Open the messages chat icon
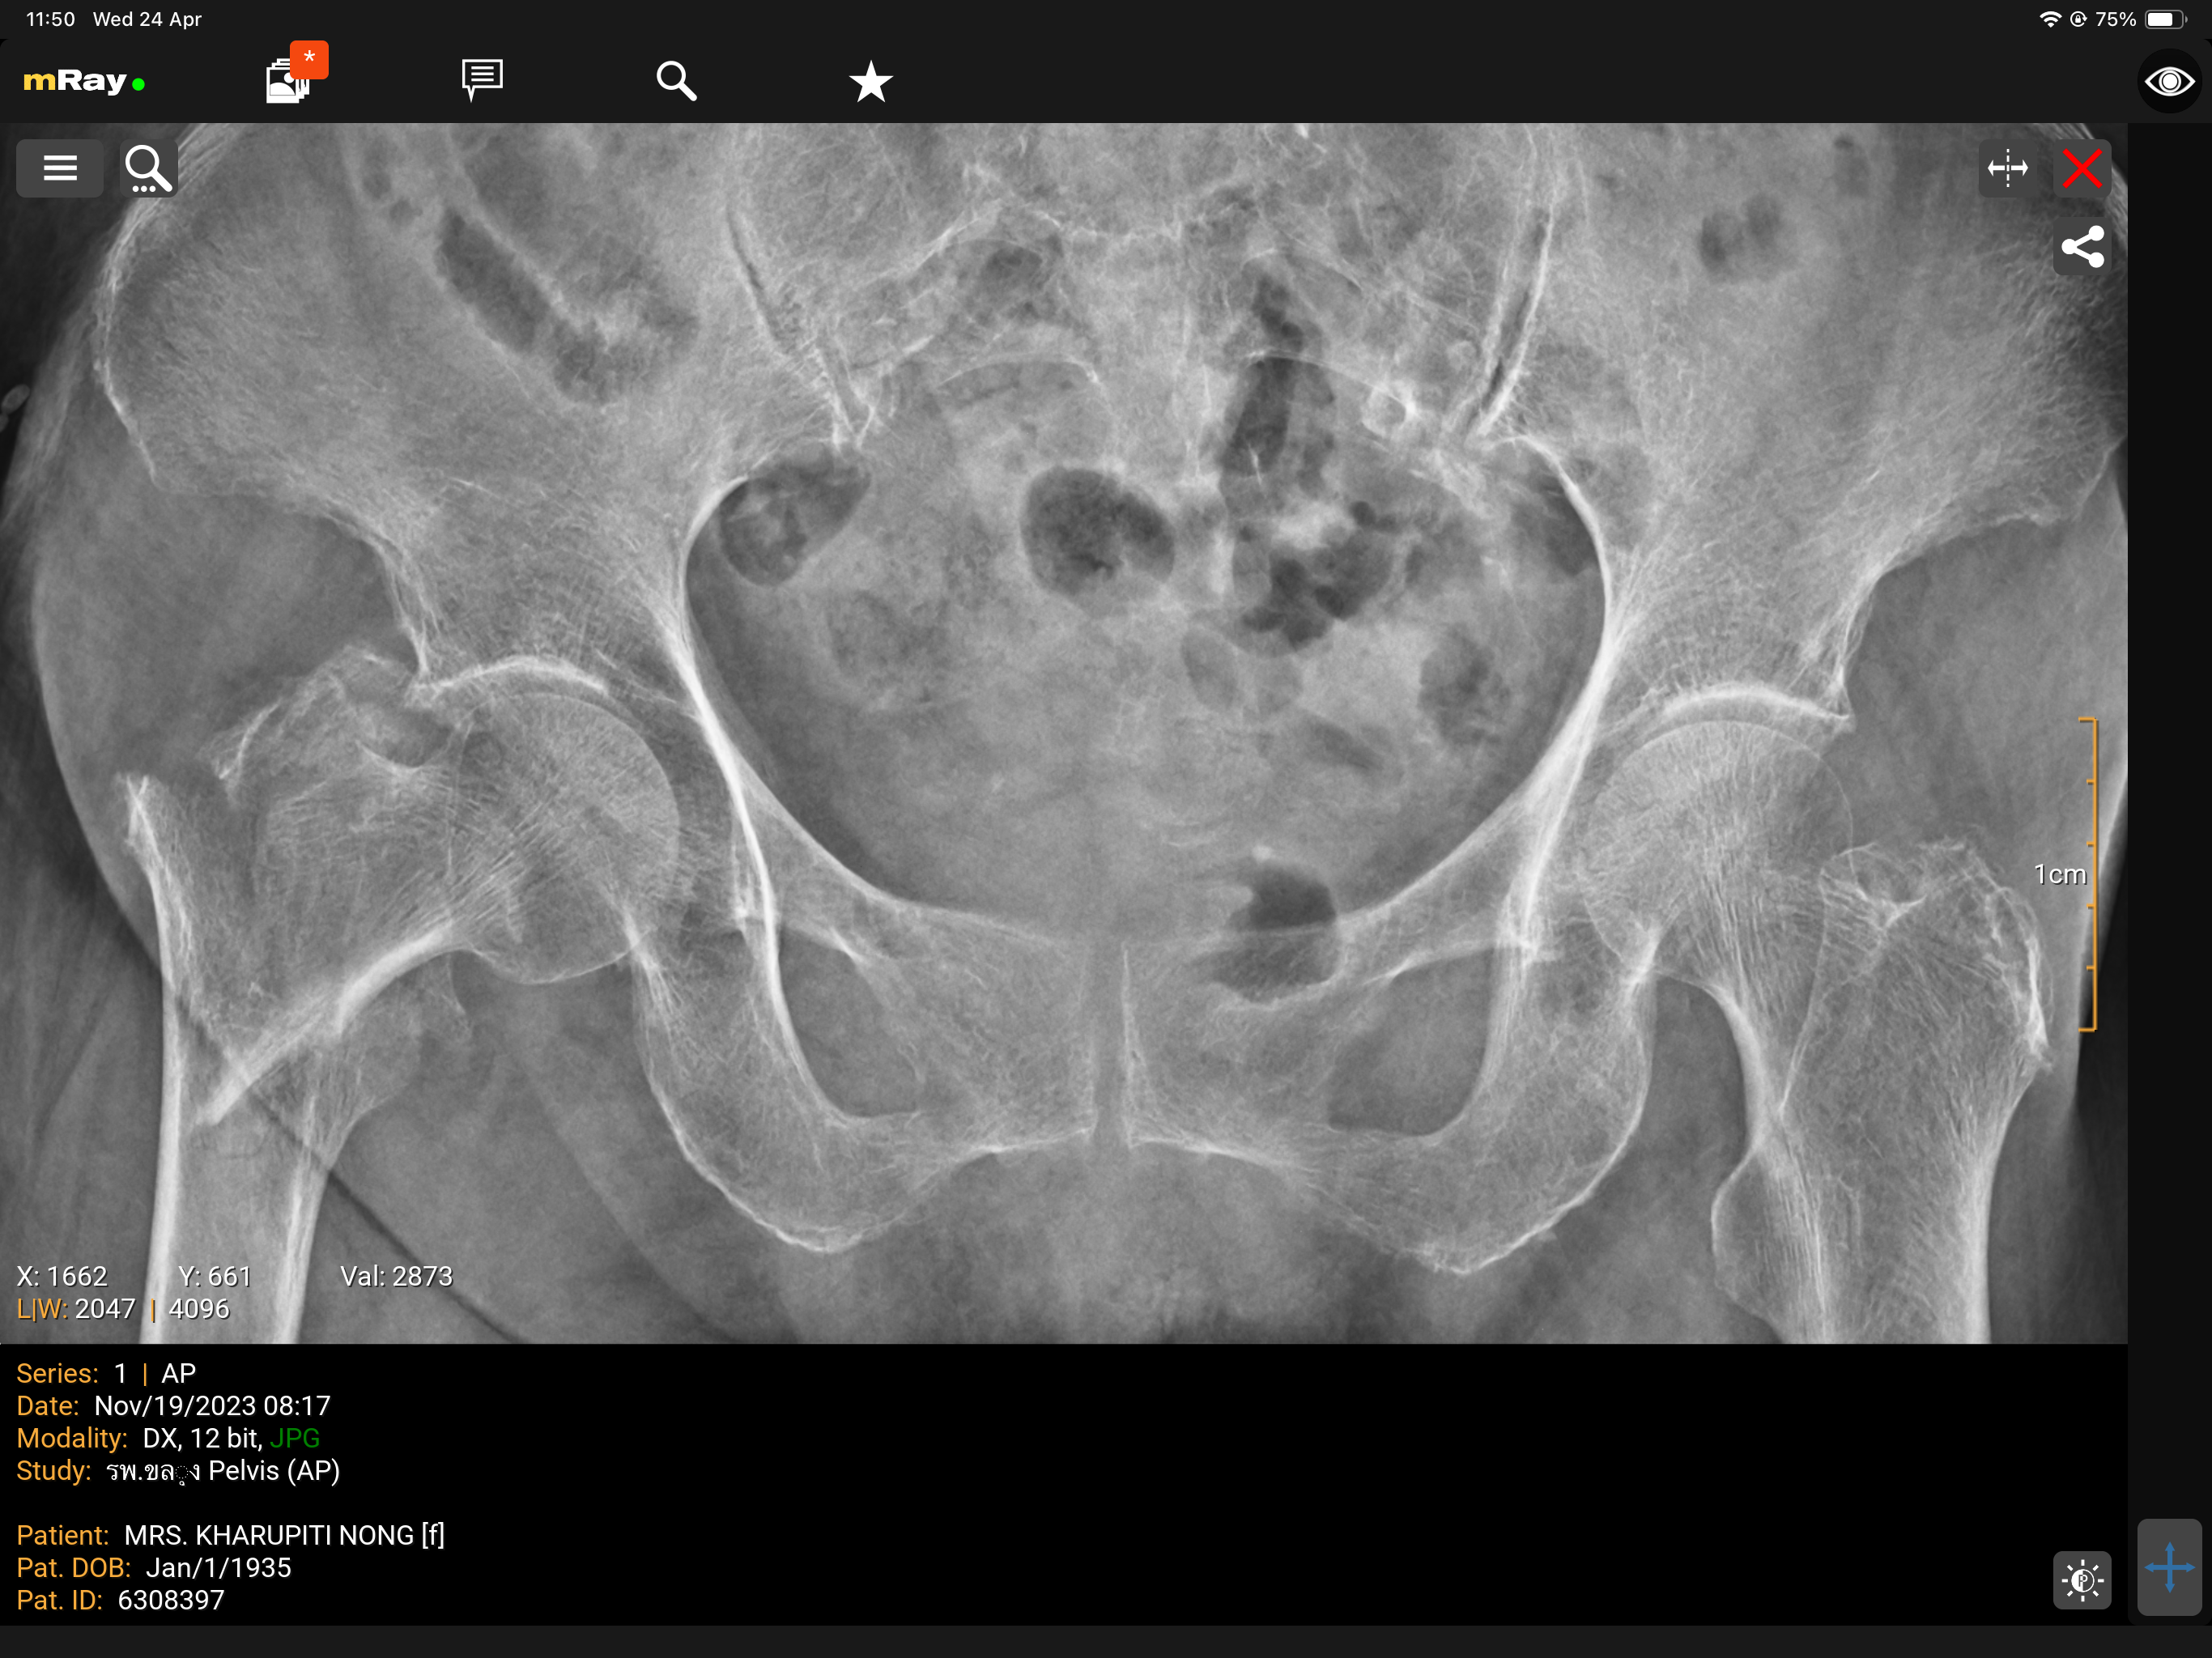The height and width of the screenshot is (1658, 2212). 482,79
